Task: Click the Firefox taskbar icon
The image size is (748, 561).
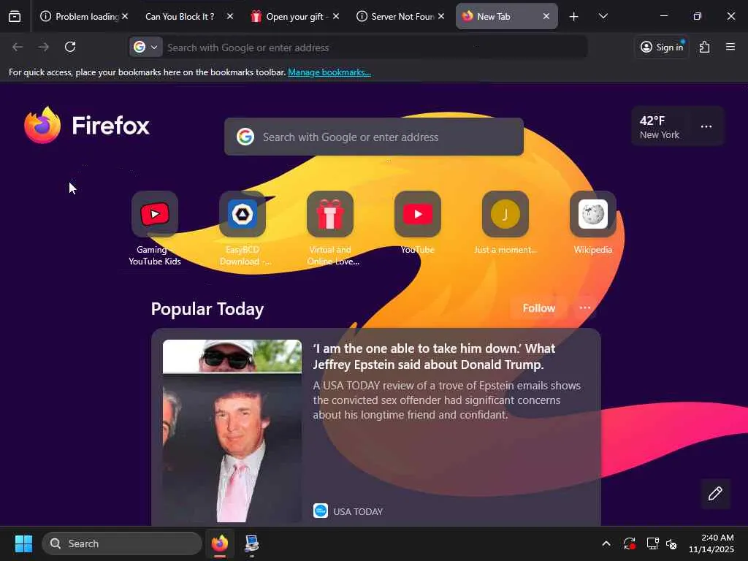Action: pos(220,543)
